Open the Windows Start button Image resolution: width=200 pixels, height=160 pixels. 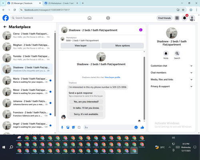point(4,147)
